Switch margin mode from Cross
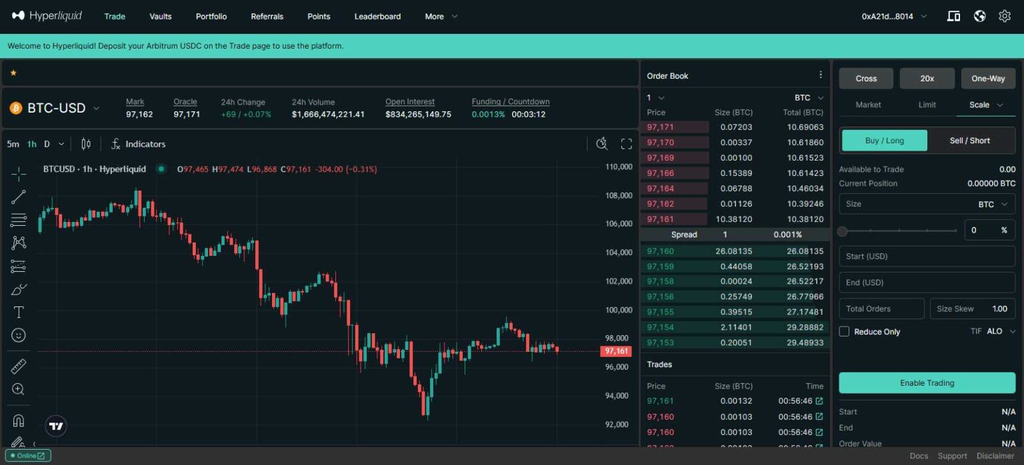 coord(865,78)
